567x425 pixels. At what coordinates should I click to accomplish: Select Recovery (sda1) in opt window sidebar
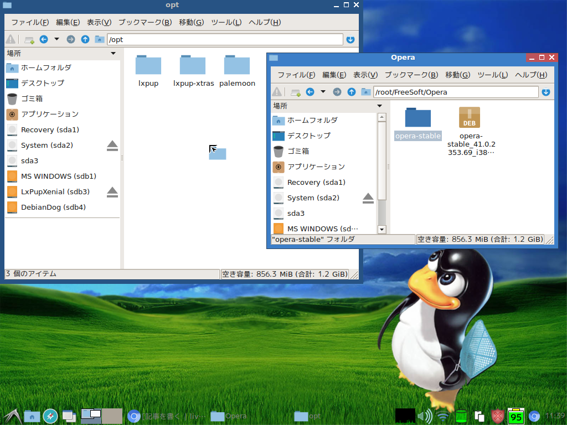coord(62,129)
